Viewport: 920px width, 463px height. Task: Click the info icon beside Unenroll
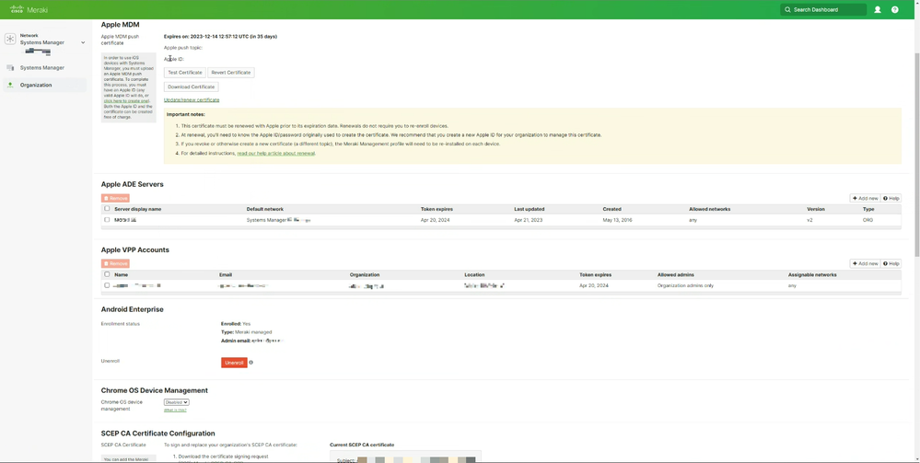pyautogui.click(x=251, y=363)
